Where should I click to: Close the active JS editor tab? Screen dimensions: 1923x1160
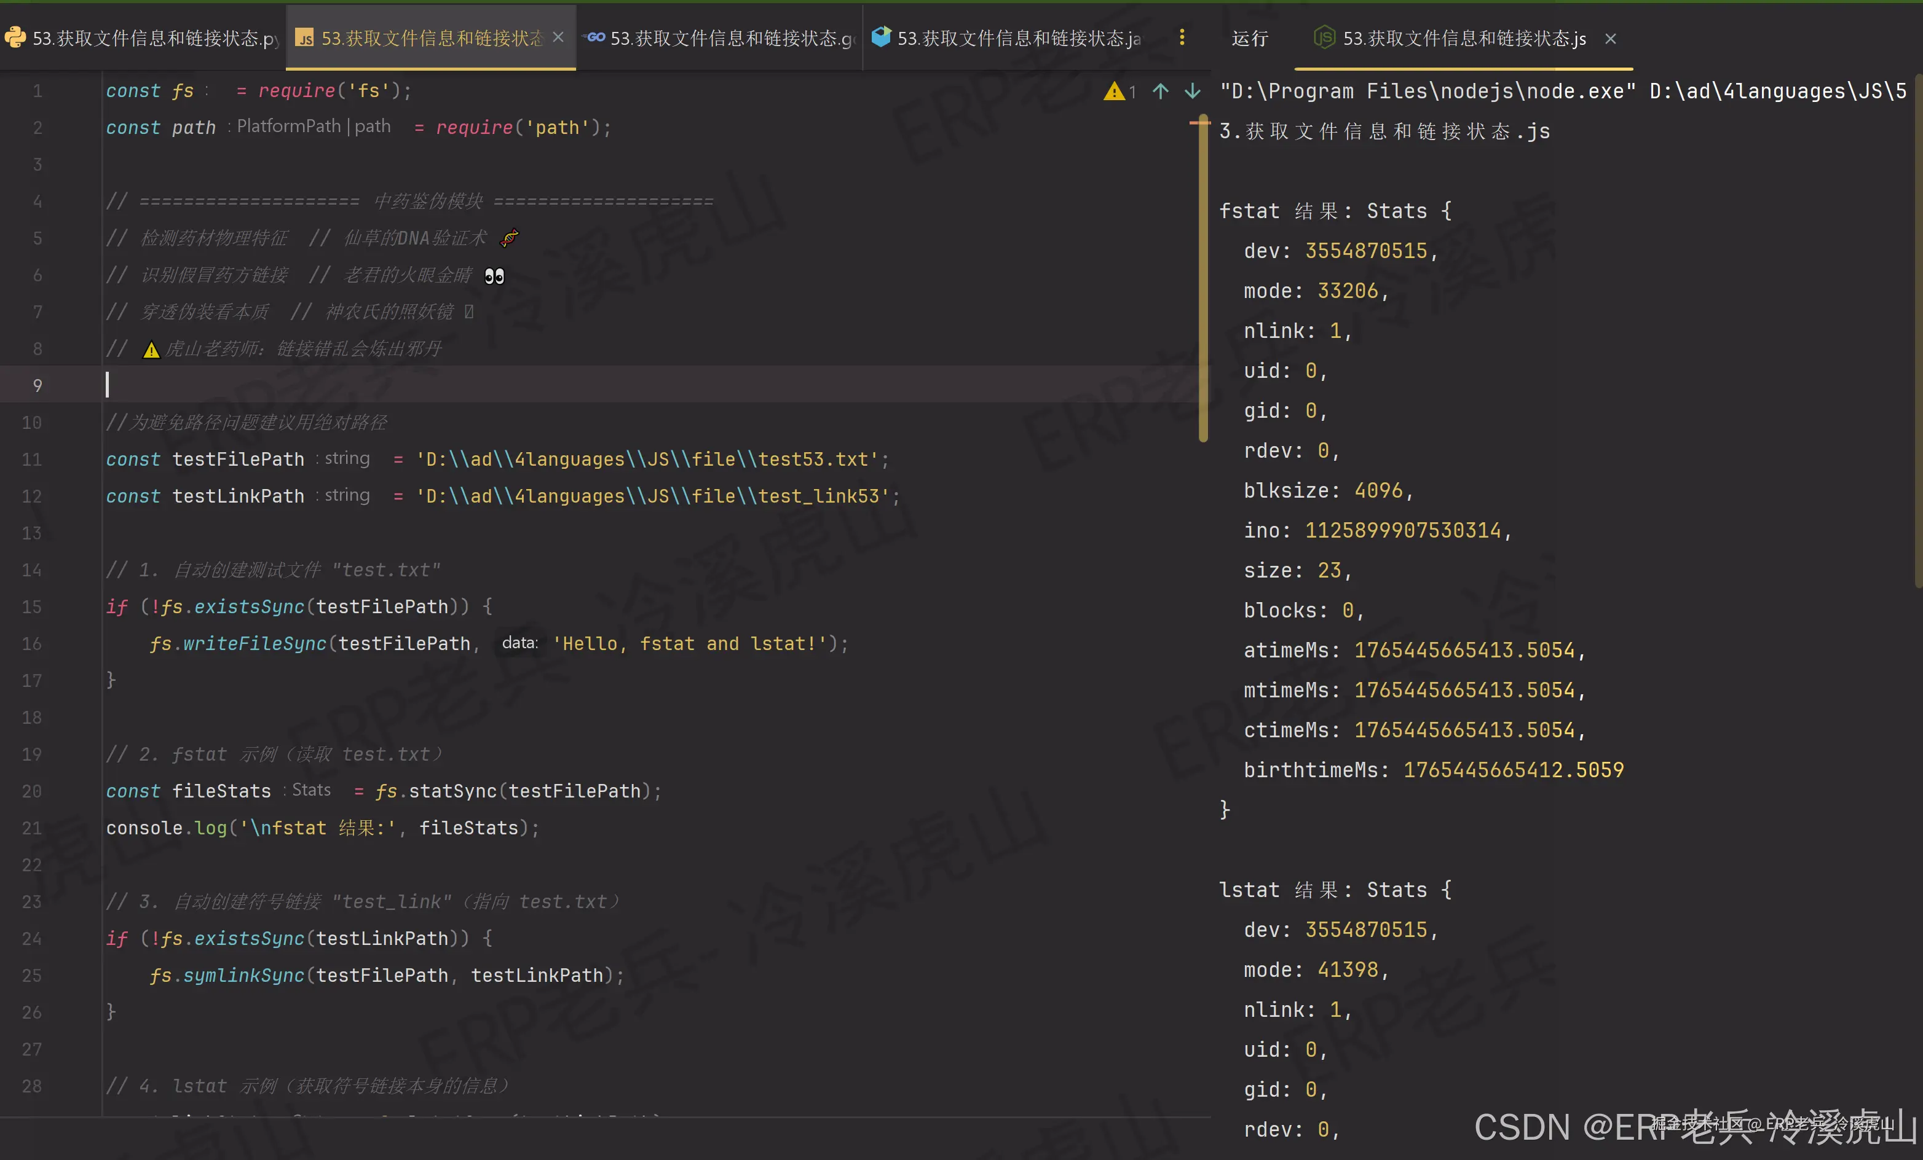558,37
